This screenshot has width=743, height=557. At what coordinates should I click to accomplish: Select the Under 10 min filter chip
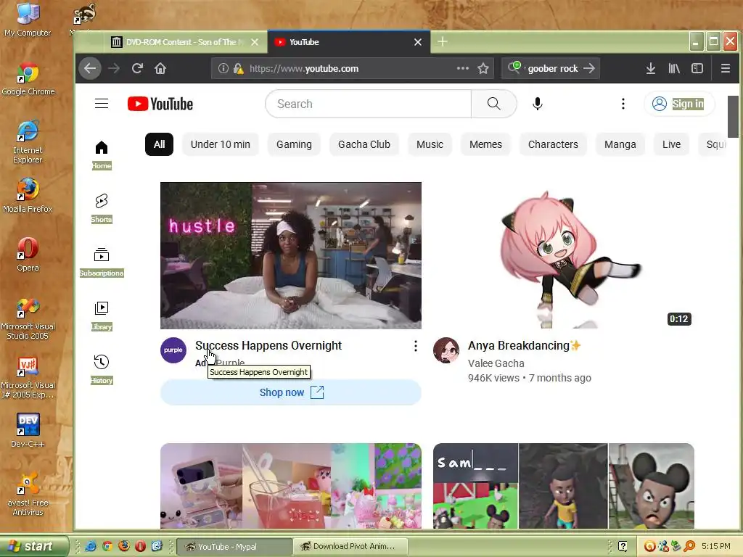pyautogui.click(x=221, y=144)
